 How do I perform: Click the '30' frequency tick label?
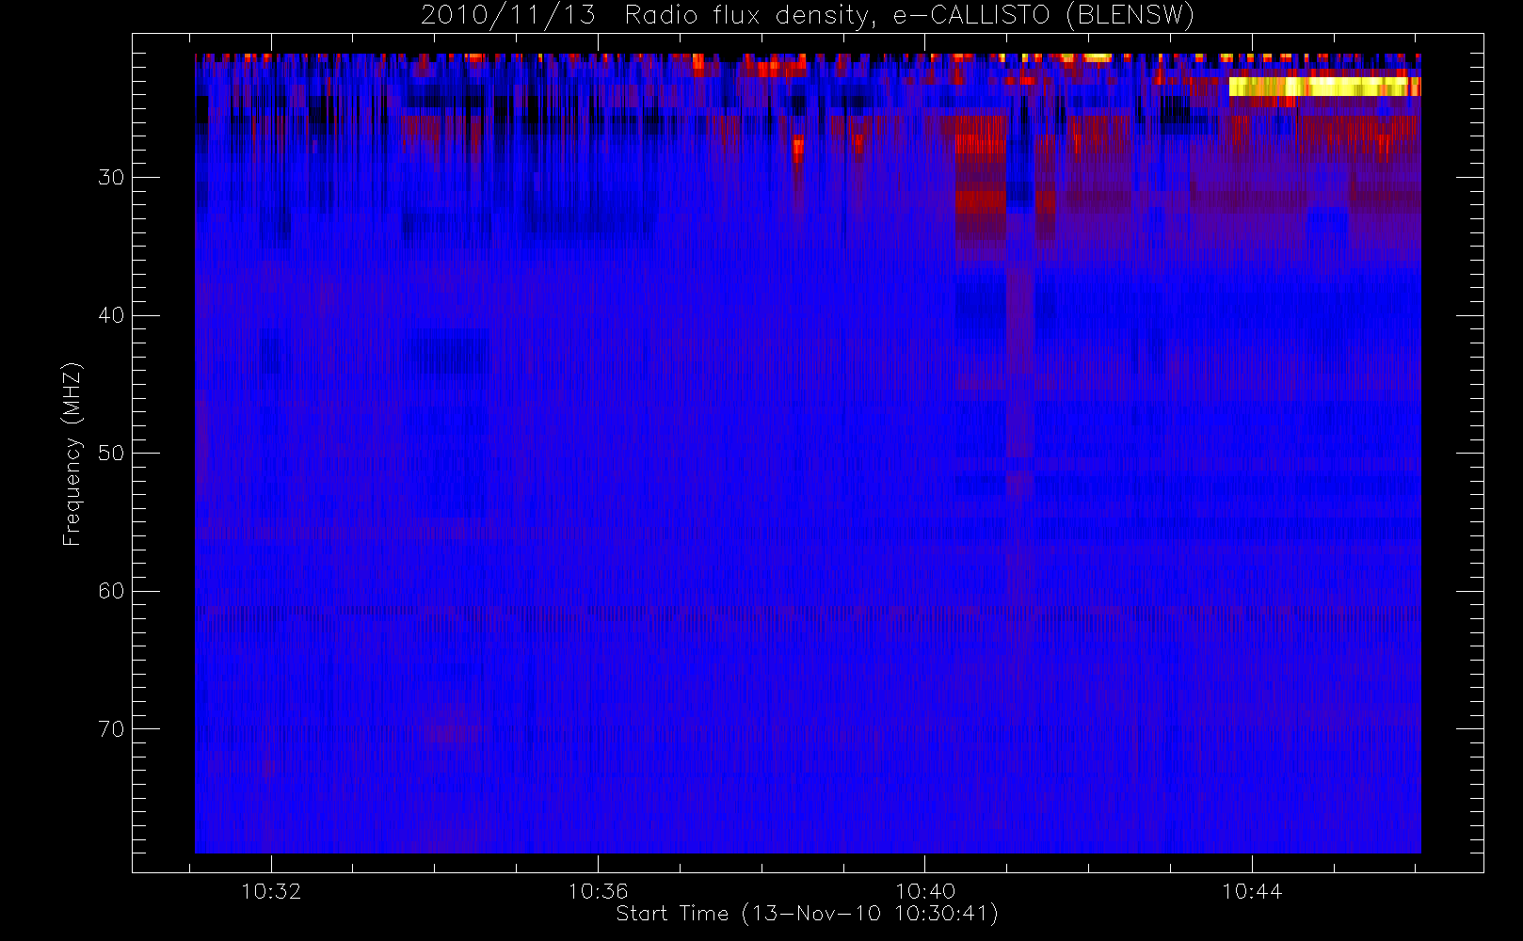click(111, 178)
